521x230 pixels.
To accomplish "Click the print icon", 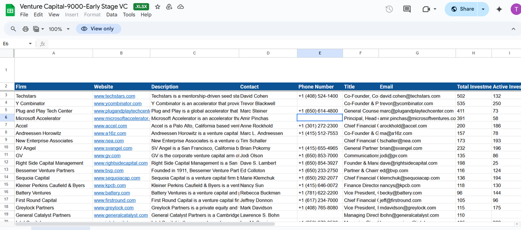I will 26,29.
